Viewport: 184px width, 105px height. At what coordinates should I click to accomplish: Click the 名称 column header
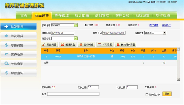tap(86, 50)
